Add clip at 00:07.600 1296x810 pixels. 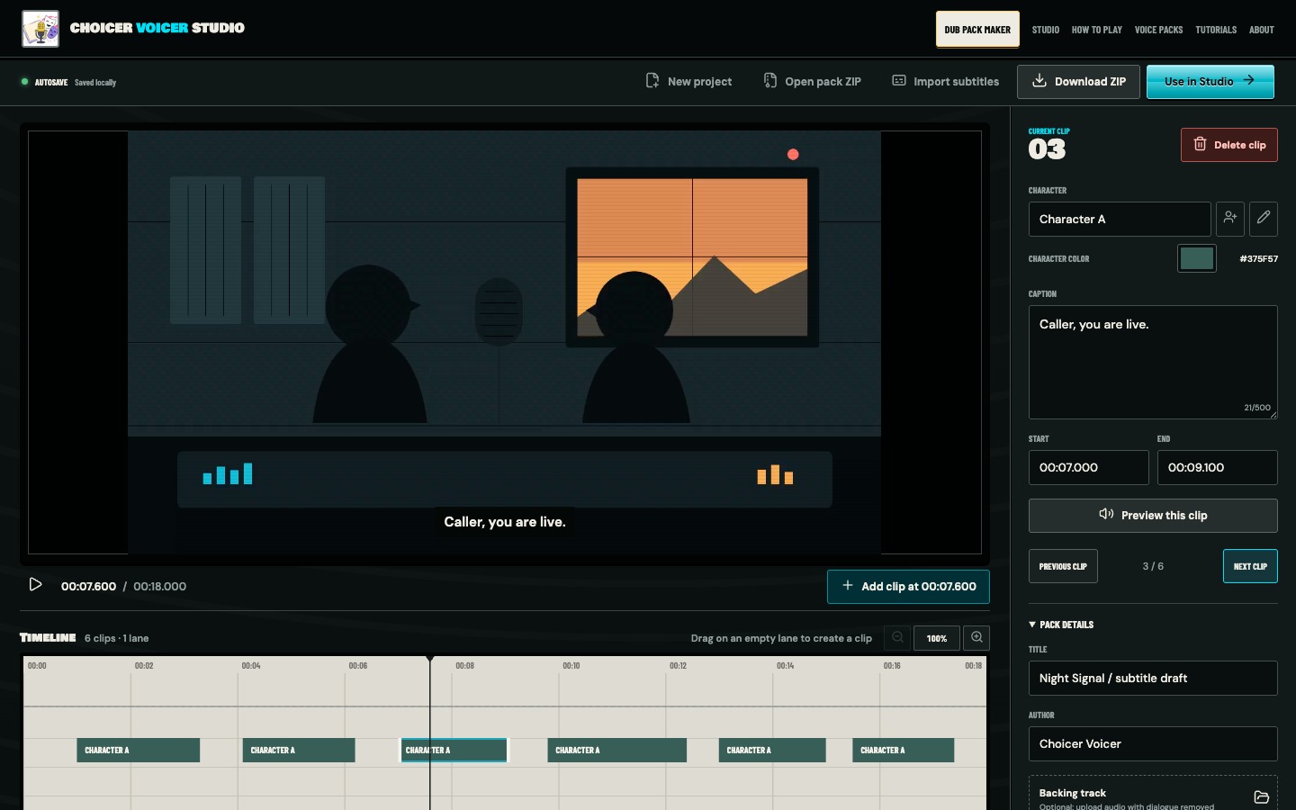(908, 587)
